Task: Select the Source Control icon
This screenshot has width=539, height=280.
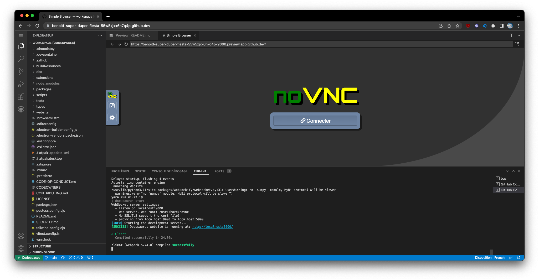Action: (21, 71)
